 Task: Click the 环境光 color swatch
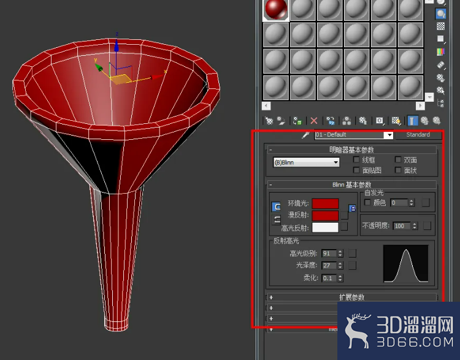(x=325, y=204)
